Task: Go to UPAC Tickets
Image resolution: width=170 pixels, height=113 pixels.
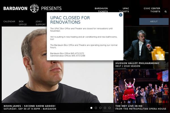Action: [x=124, y=10]
